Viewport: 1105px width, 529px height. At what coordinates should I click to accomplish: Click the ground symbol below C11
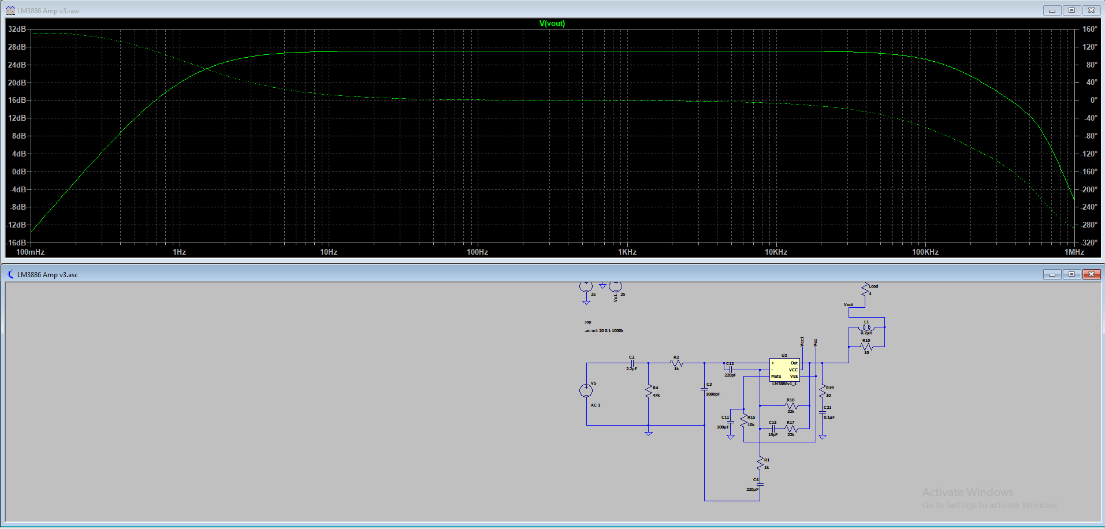click(730, 437)
